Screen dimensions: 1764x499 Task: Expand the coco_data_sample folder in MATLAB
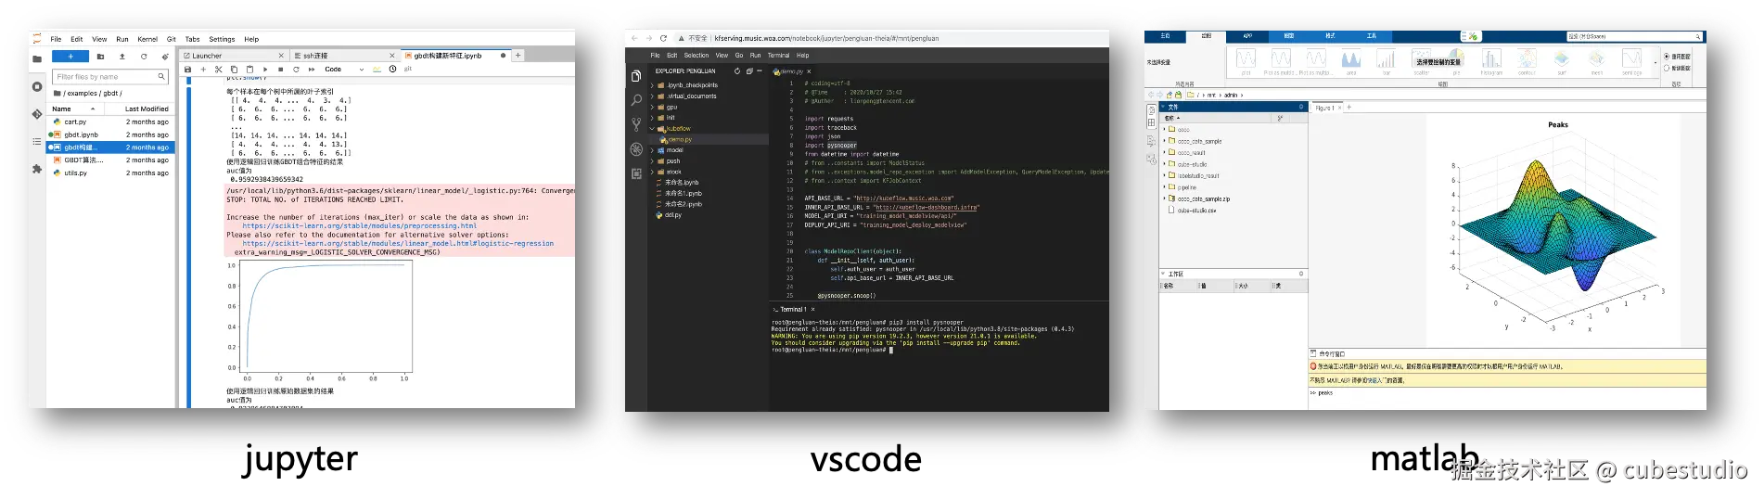[1164, 141]
